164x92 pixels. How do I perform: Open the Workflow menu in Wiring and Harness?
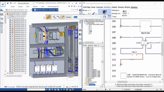click(x=107, y=7)
